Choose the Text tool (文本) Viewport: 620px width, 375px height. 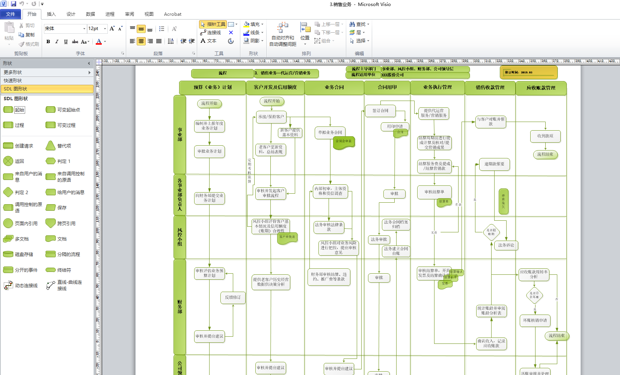point(208,41)
